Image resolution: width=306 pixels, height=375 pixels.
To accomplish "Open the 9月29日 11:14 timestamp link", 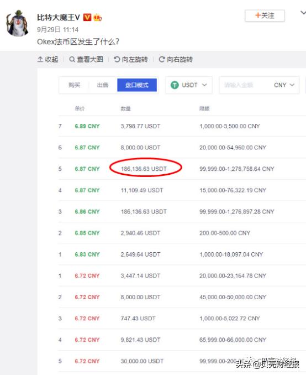I will tap(57, 30).
